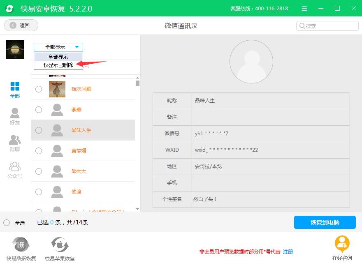362x263 pixels.
Task: Select contact name 邱大大
Action: click(79, 171)
